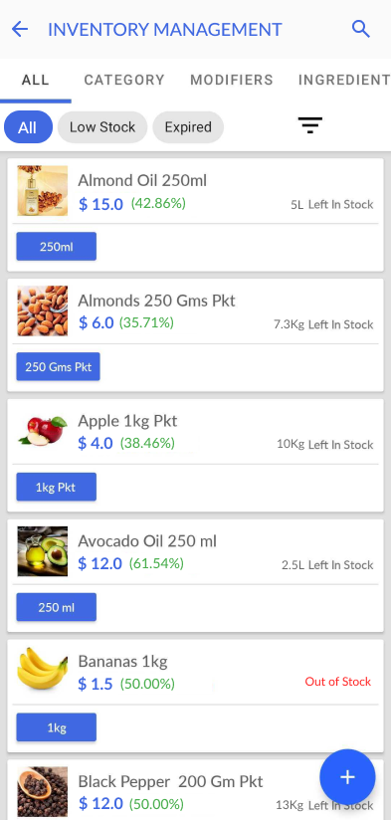Switch to the Category tab

124,80
